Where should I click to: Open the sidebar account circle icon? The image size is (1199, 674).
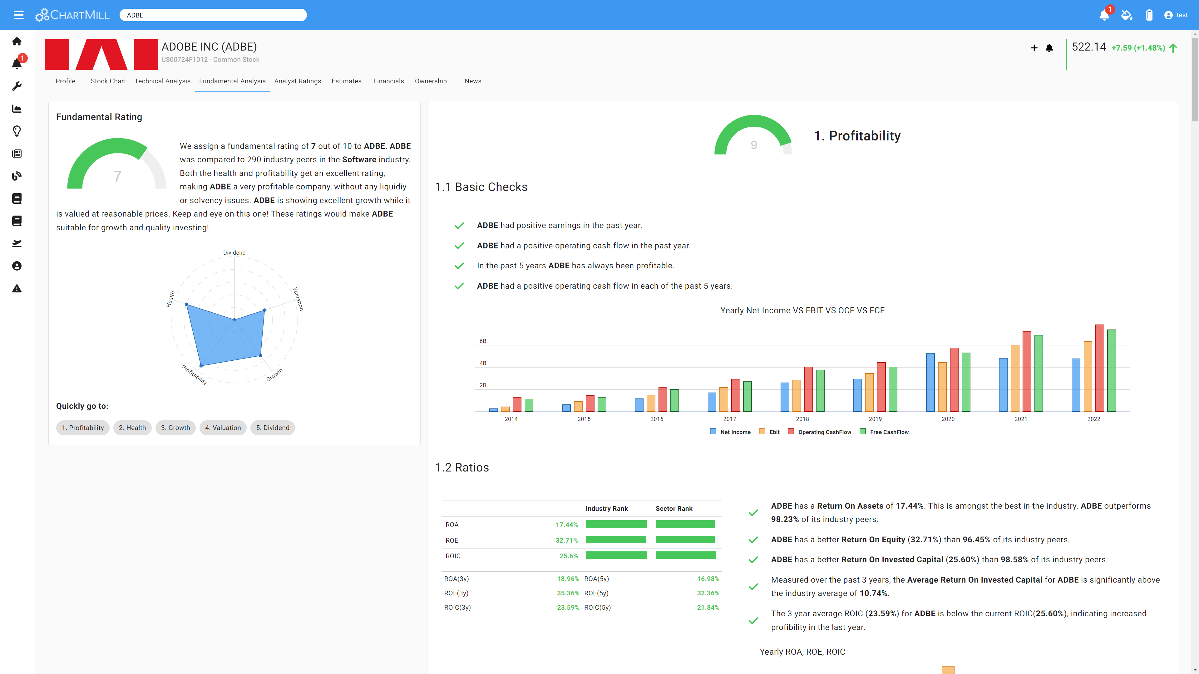point(17,266)
